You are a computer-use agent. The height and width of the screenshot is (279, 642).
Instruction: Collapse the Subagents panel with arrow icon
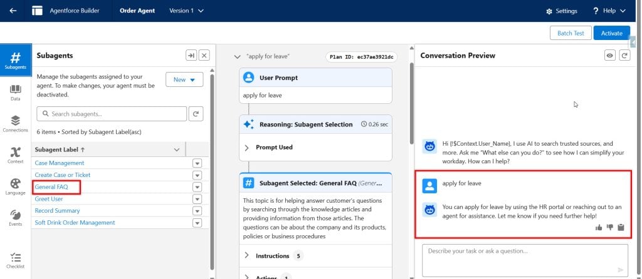pos(191,56)
